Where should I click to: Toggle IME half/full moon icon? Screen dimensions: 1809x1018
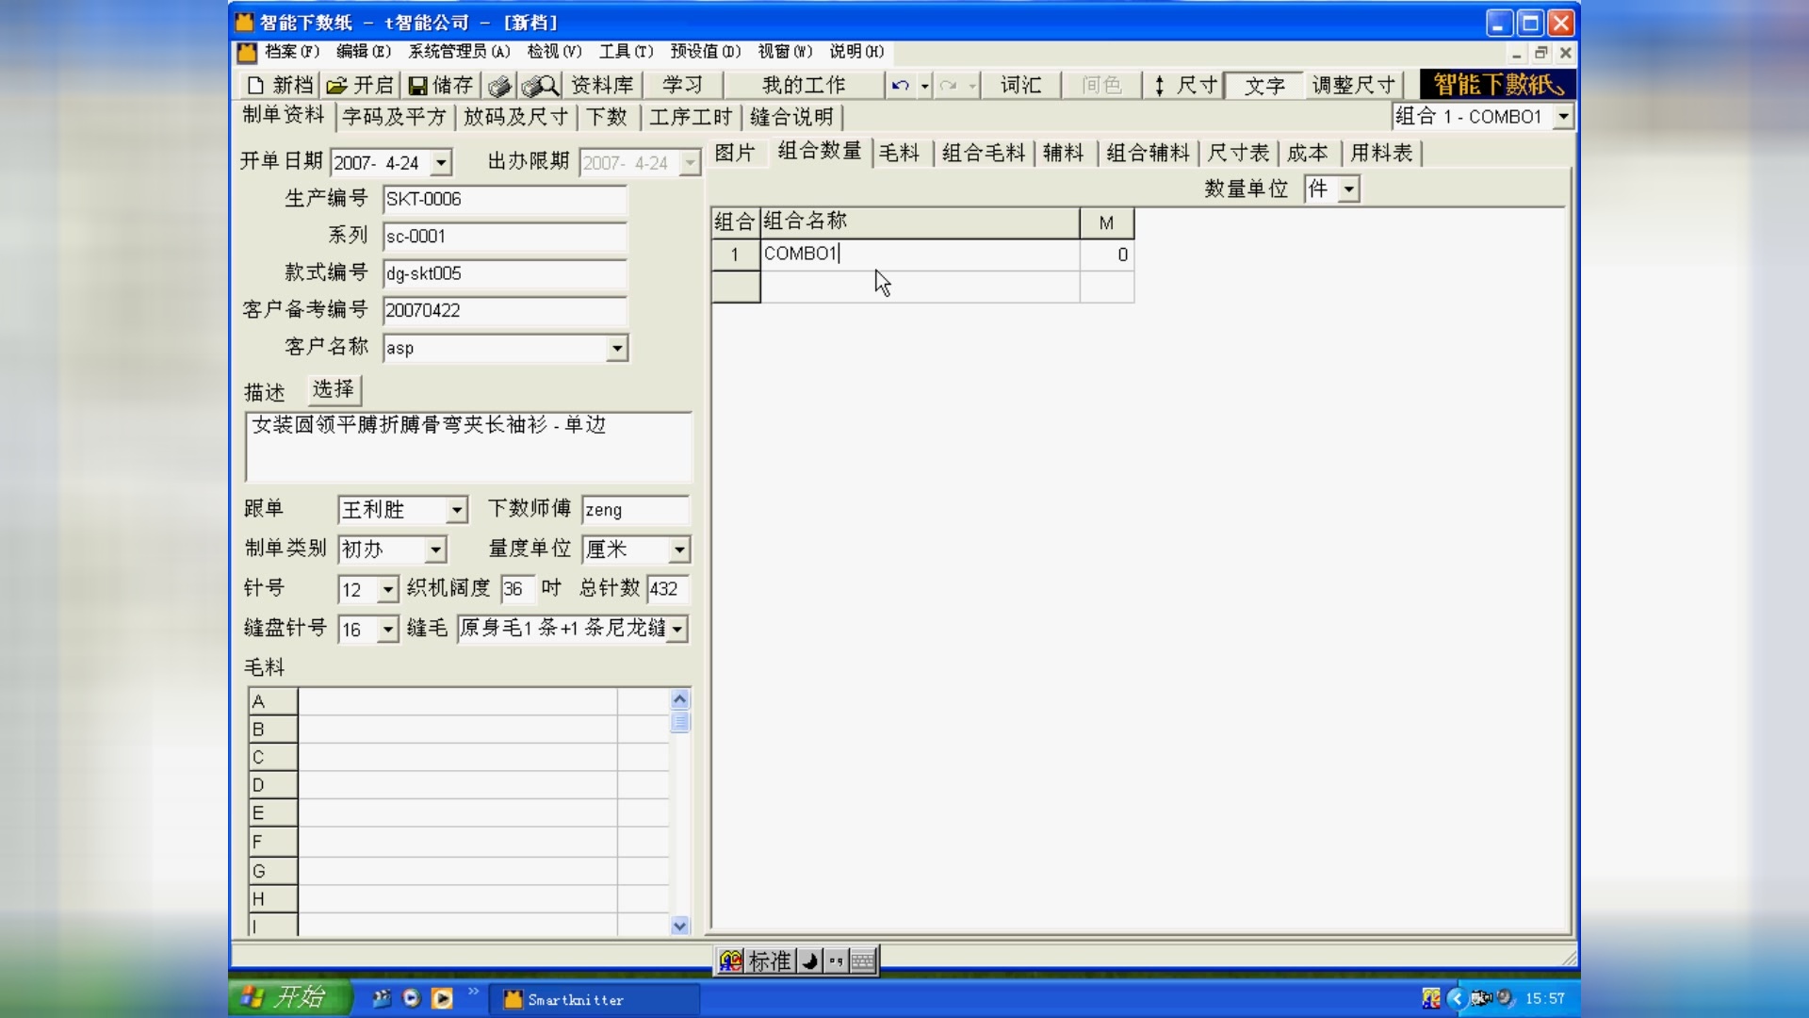tap(809, 961)
